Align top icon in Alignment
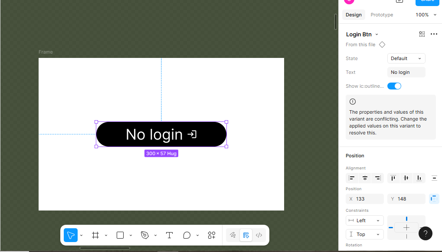 coord(393,178)
